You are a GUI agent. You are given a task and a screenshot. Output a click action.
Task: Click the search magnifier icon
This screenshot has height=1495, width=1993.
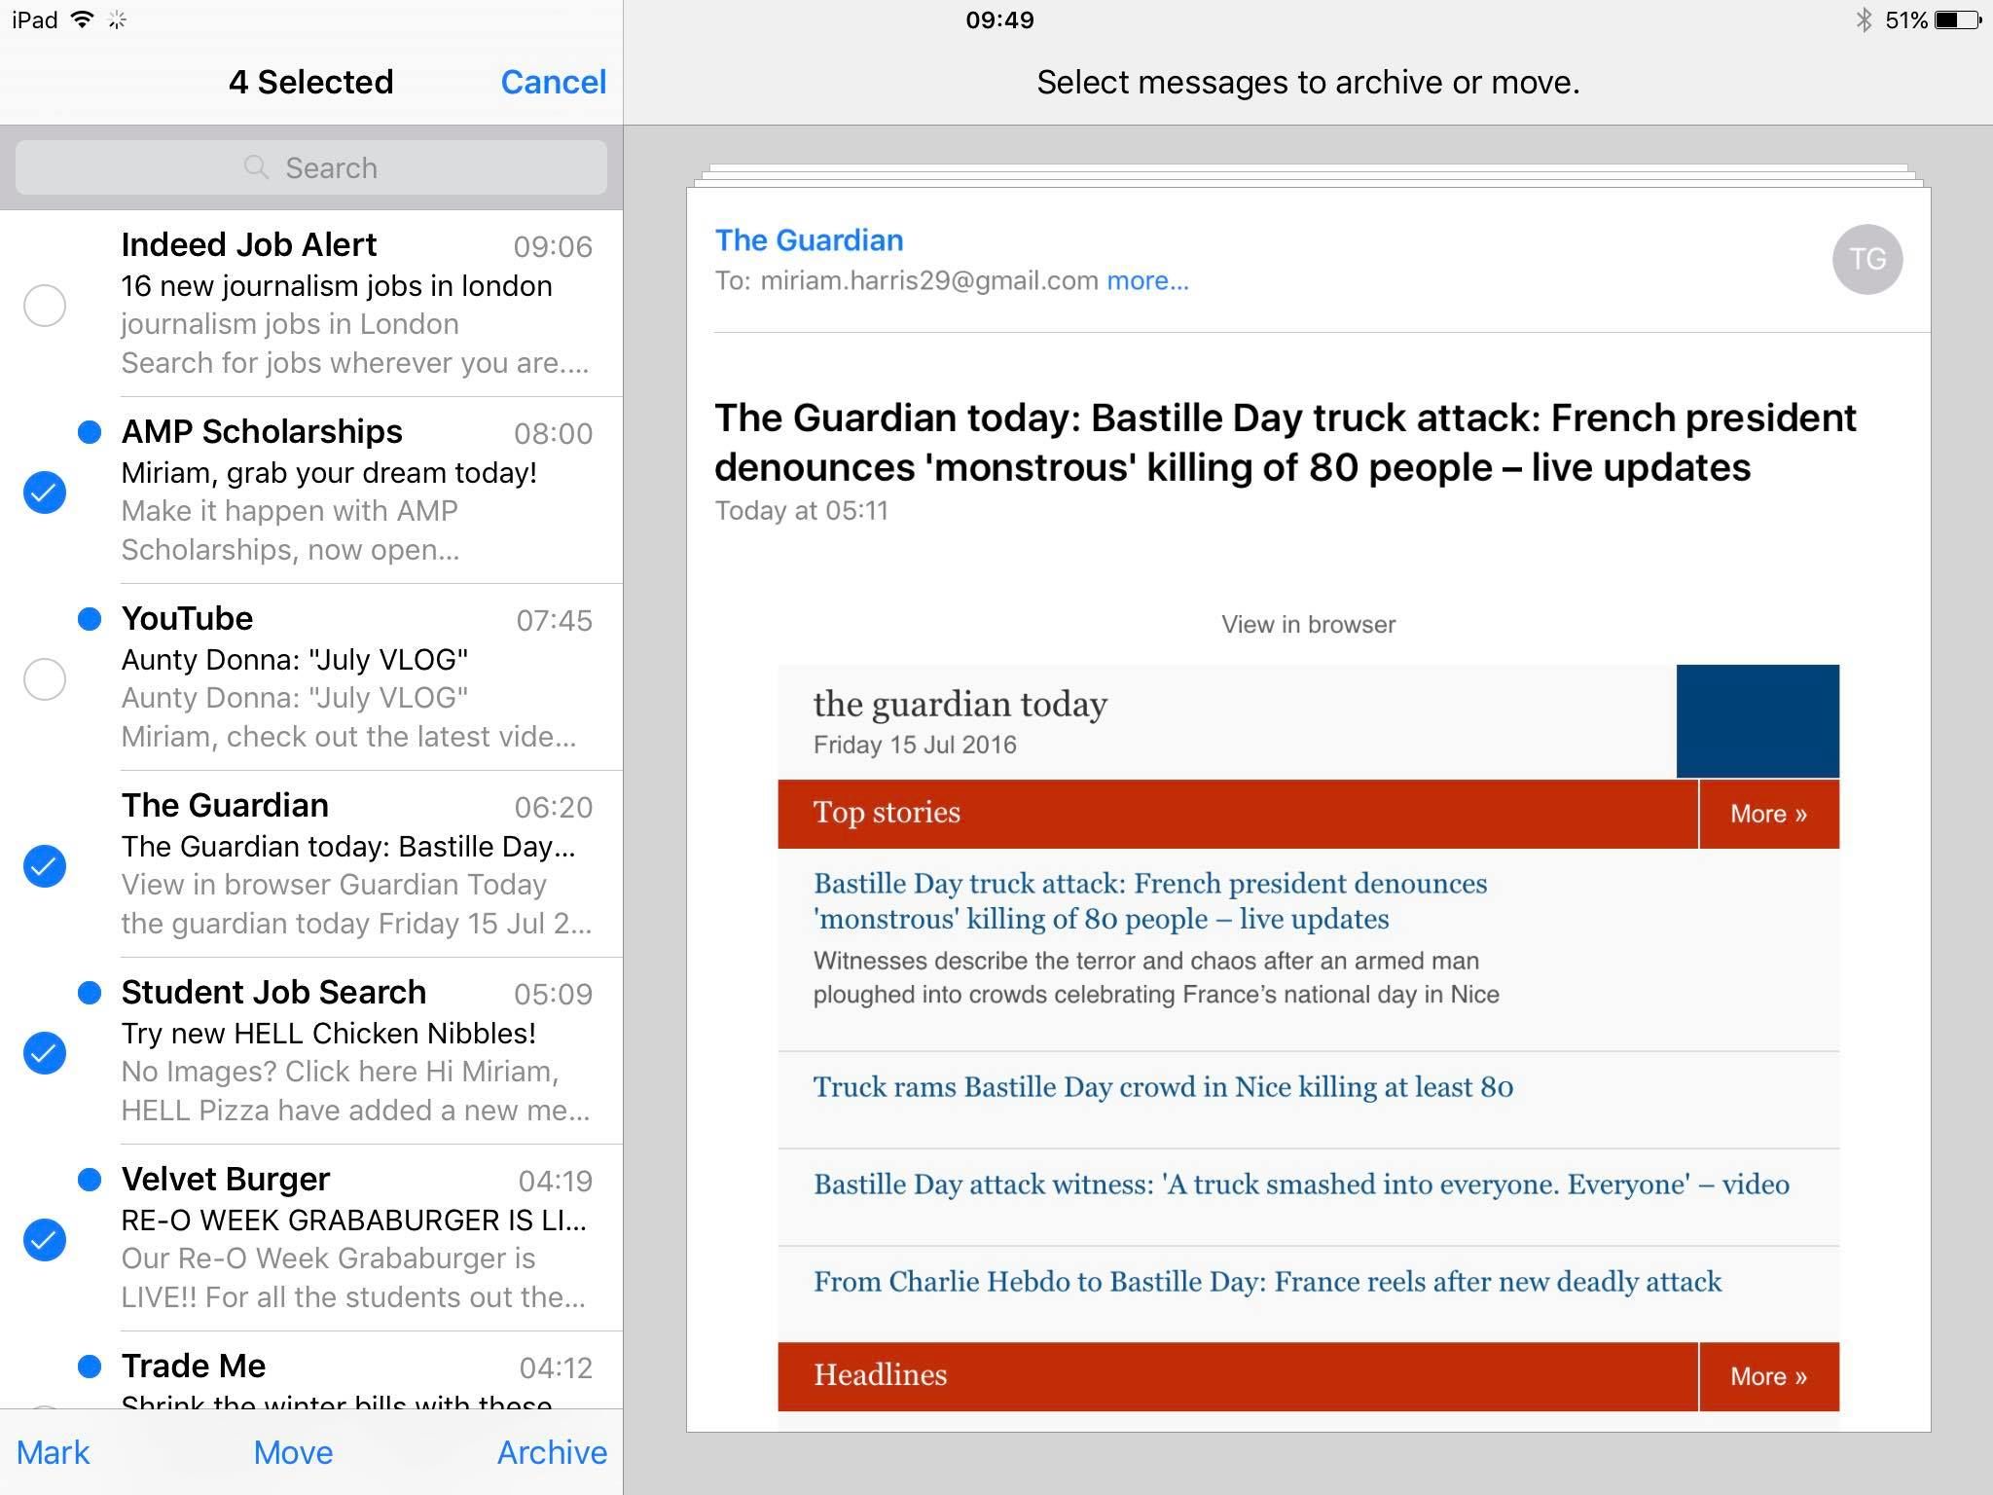click(258, 167)
